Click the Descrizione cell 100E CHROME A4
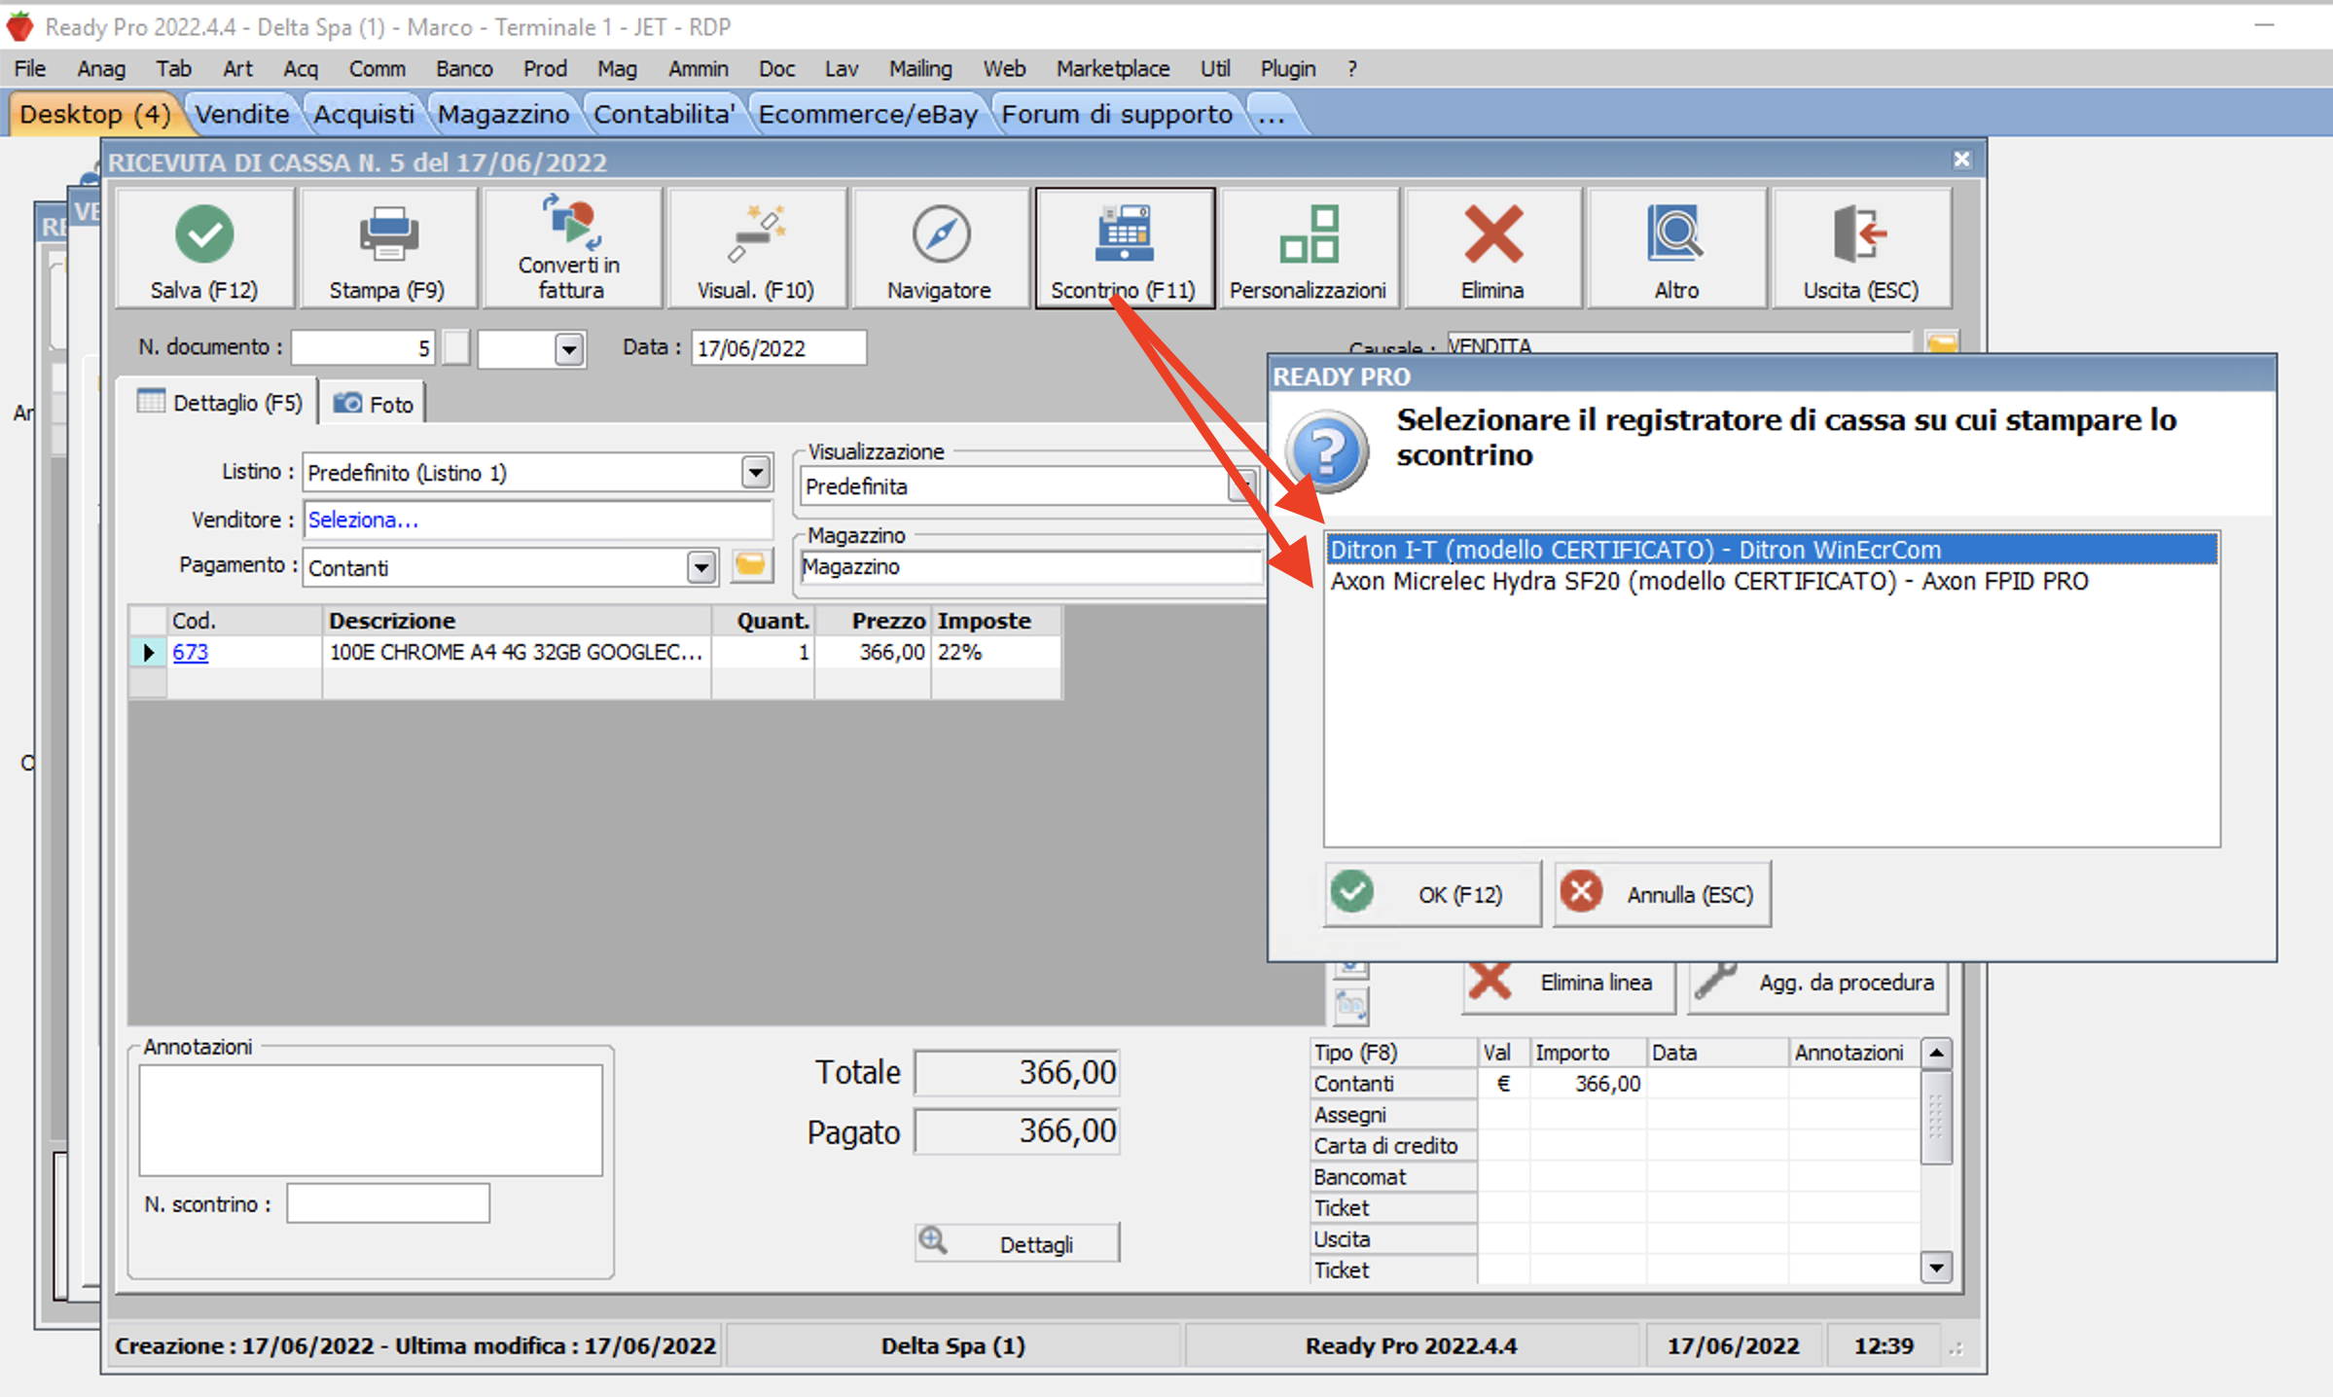 click(516, 652)
